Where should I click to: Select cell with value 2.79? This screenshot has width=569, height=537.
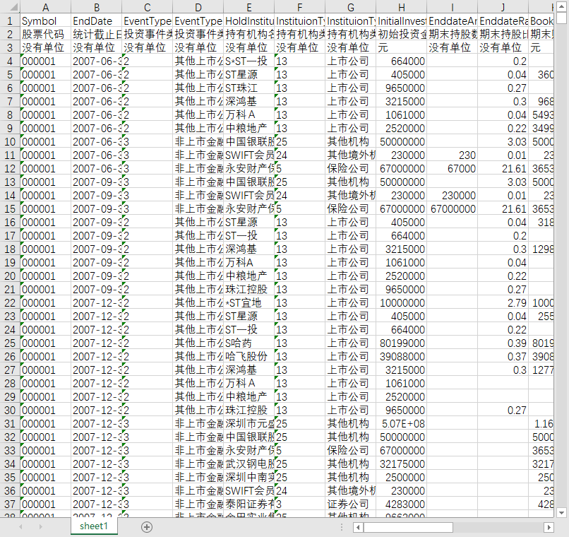[x=503, y=303]
